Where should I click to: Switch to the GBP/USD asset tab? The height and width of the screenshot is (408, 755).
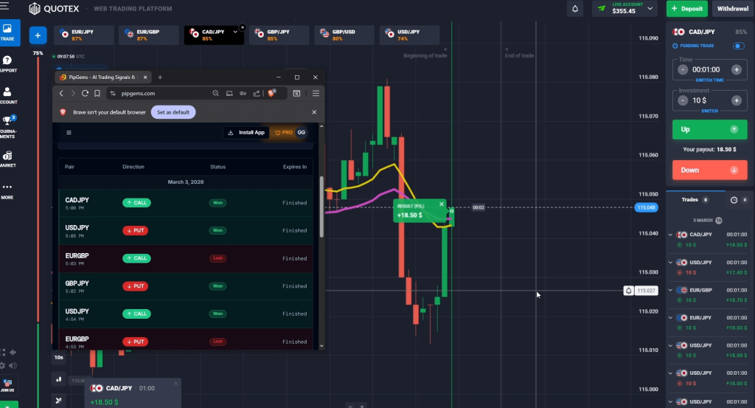coord(344,35)
